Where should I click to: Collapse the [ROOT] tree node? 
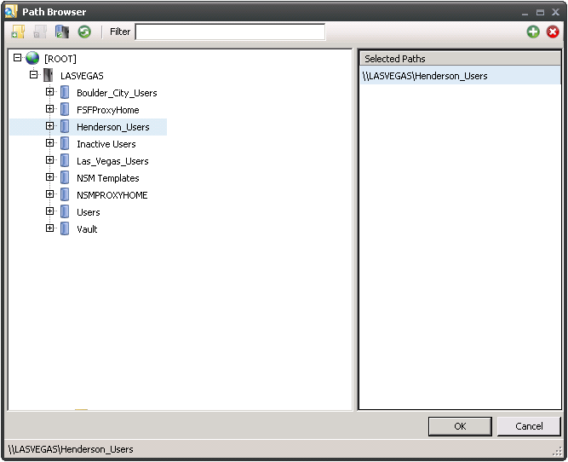[x=17, y=58]
